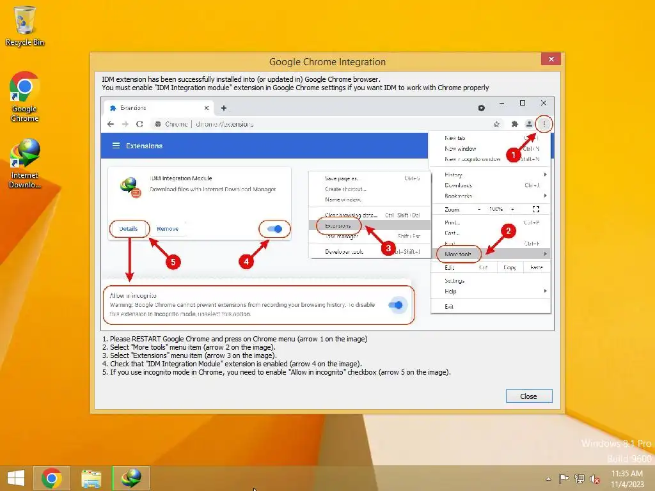Open the taskbar clock showing 11:35 AM
The height and width of the screenshot is (491, 655).
627,479
